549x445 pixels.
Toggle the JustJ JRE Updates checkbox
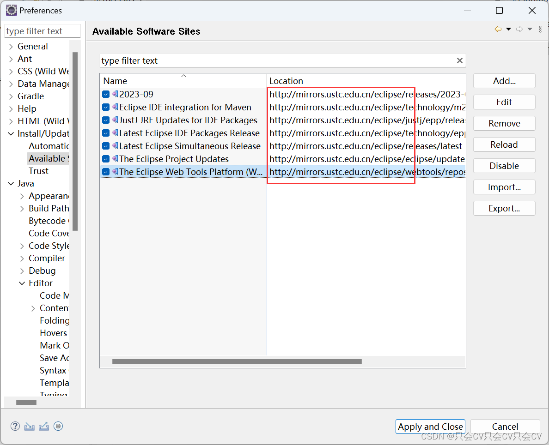point(106,120)
